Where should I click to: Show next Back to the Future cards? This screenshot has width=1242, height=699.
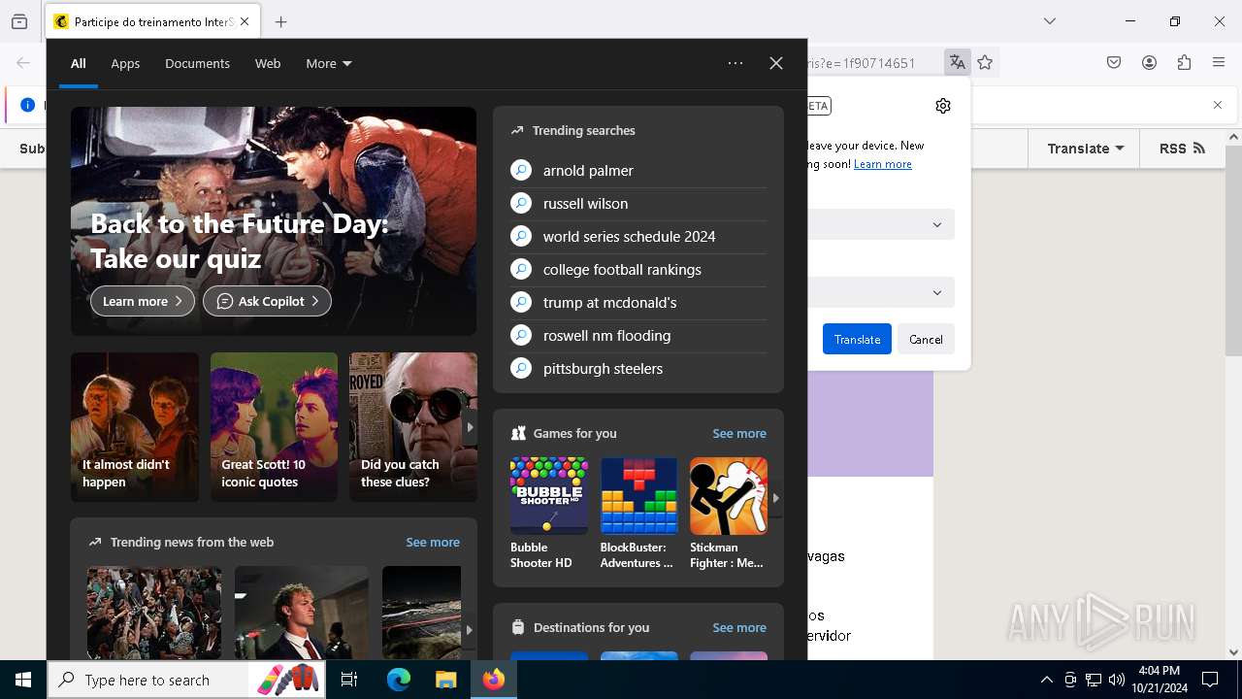[x=470, y=427]
